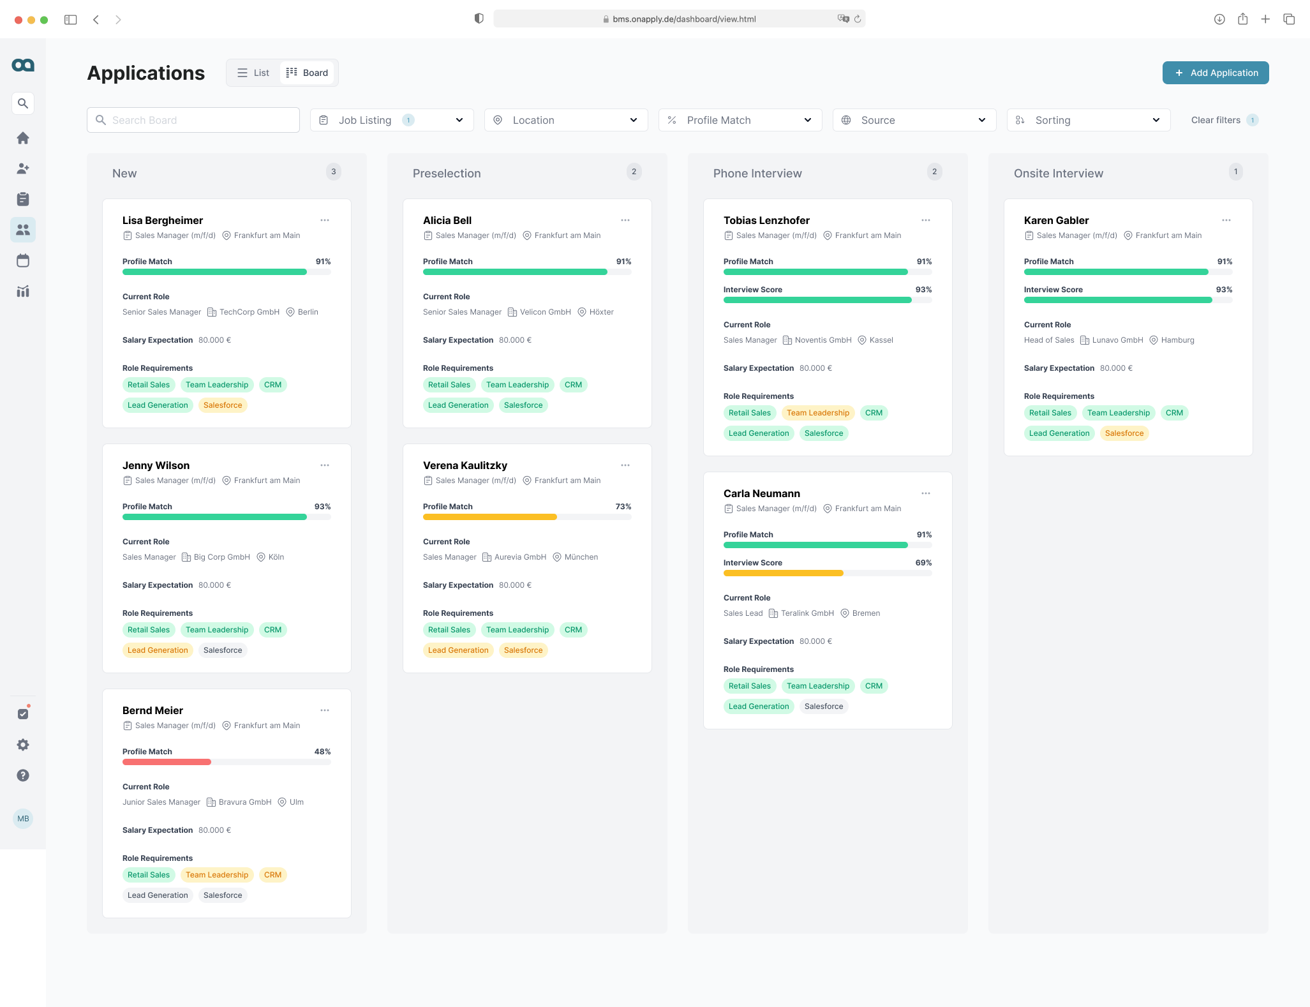
Task: Open search from the sidebar magnifier icon
Action: (x=23, y=103)
